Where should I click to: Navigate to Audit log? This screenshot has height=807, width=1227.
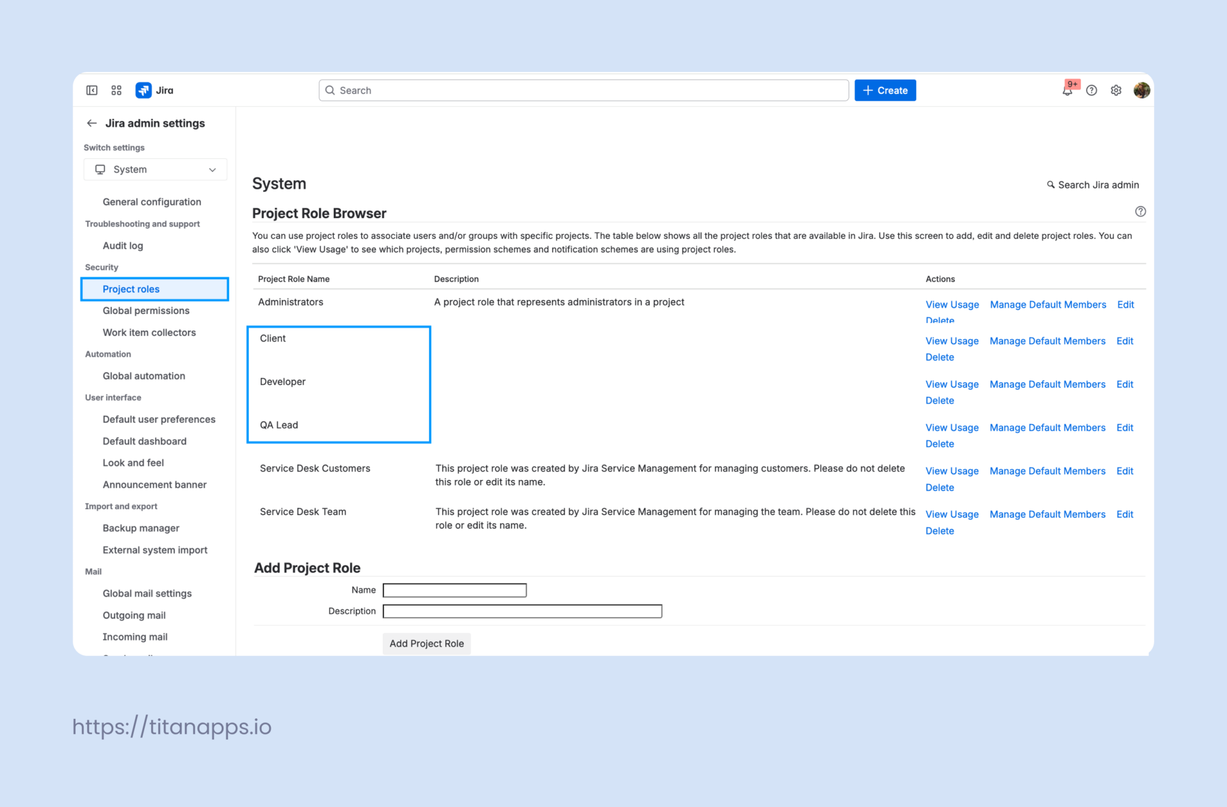[122, 245]
